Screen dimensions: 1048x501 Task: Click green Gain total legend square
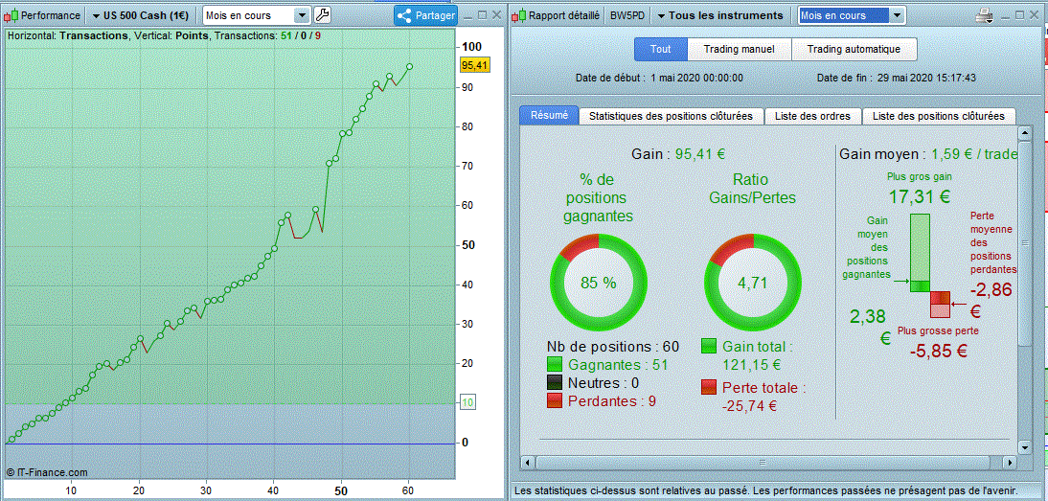pyautogui.click(x=709, y=346)
